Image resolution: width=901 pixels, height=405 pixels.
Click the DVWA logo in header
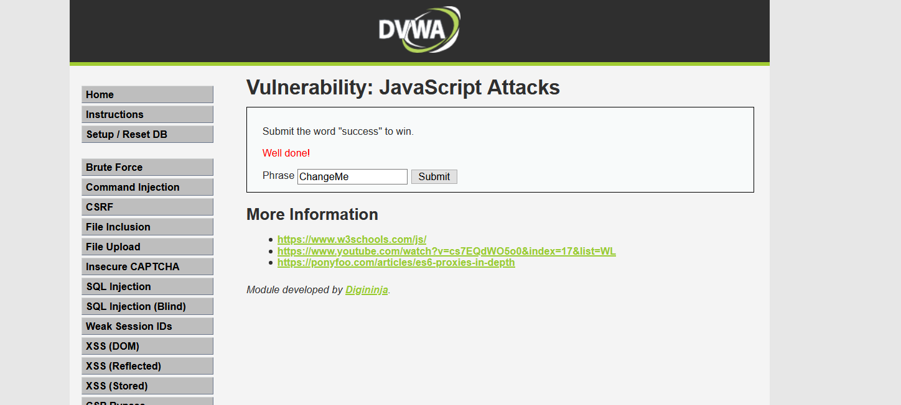(419, 29)
